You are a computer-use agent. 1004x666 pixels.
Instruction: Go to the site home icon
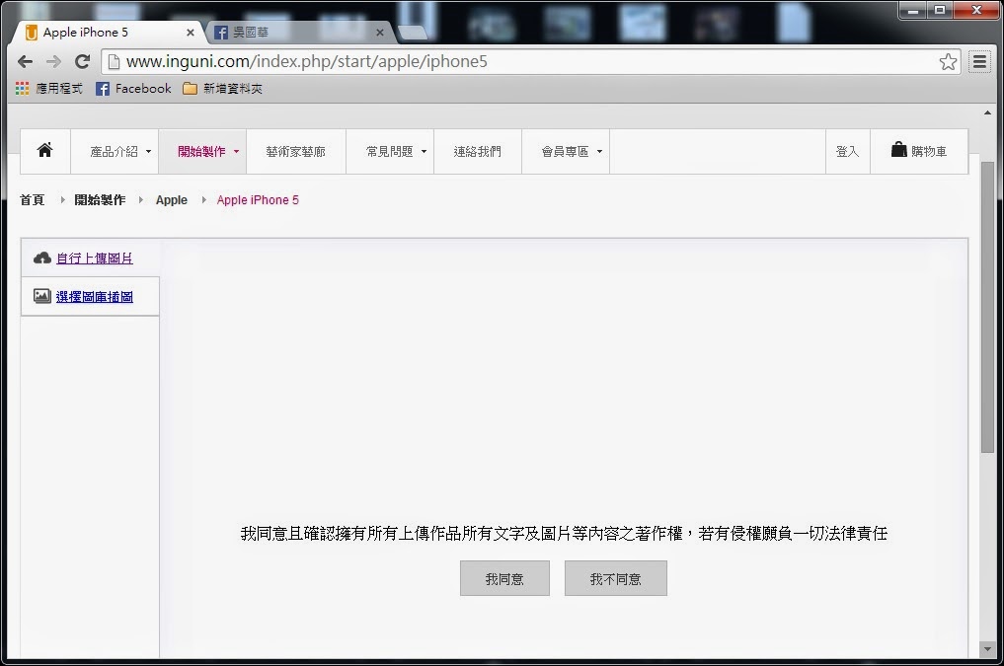tap(44, 150)
